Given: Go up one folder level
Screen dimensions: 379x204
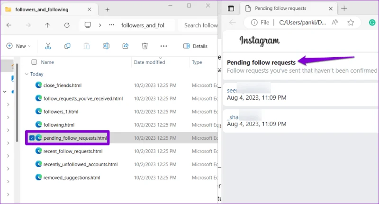Looking at the screenshot, I should 47,25.
